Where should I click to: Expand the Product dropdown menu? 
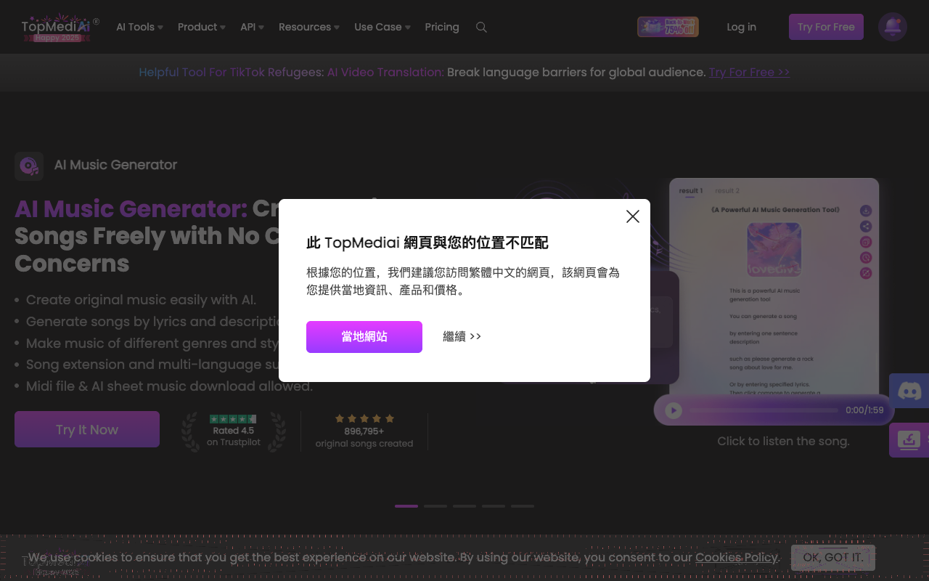[x=202, y=27]
